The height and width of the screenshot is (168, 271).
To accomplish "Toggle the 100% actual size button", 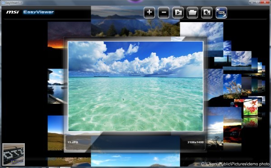I will tap(221, 13).
